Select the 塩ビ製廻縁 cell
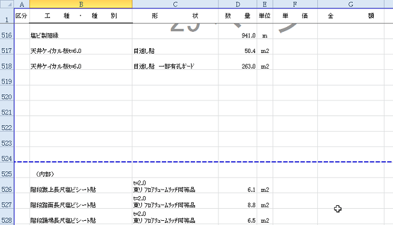 pyautogui.click(x=81, y=31)
